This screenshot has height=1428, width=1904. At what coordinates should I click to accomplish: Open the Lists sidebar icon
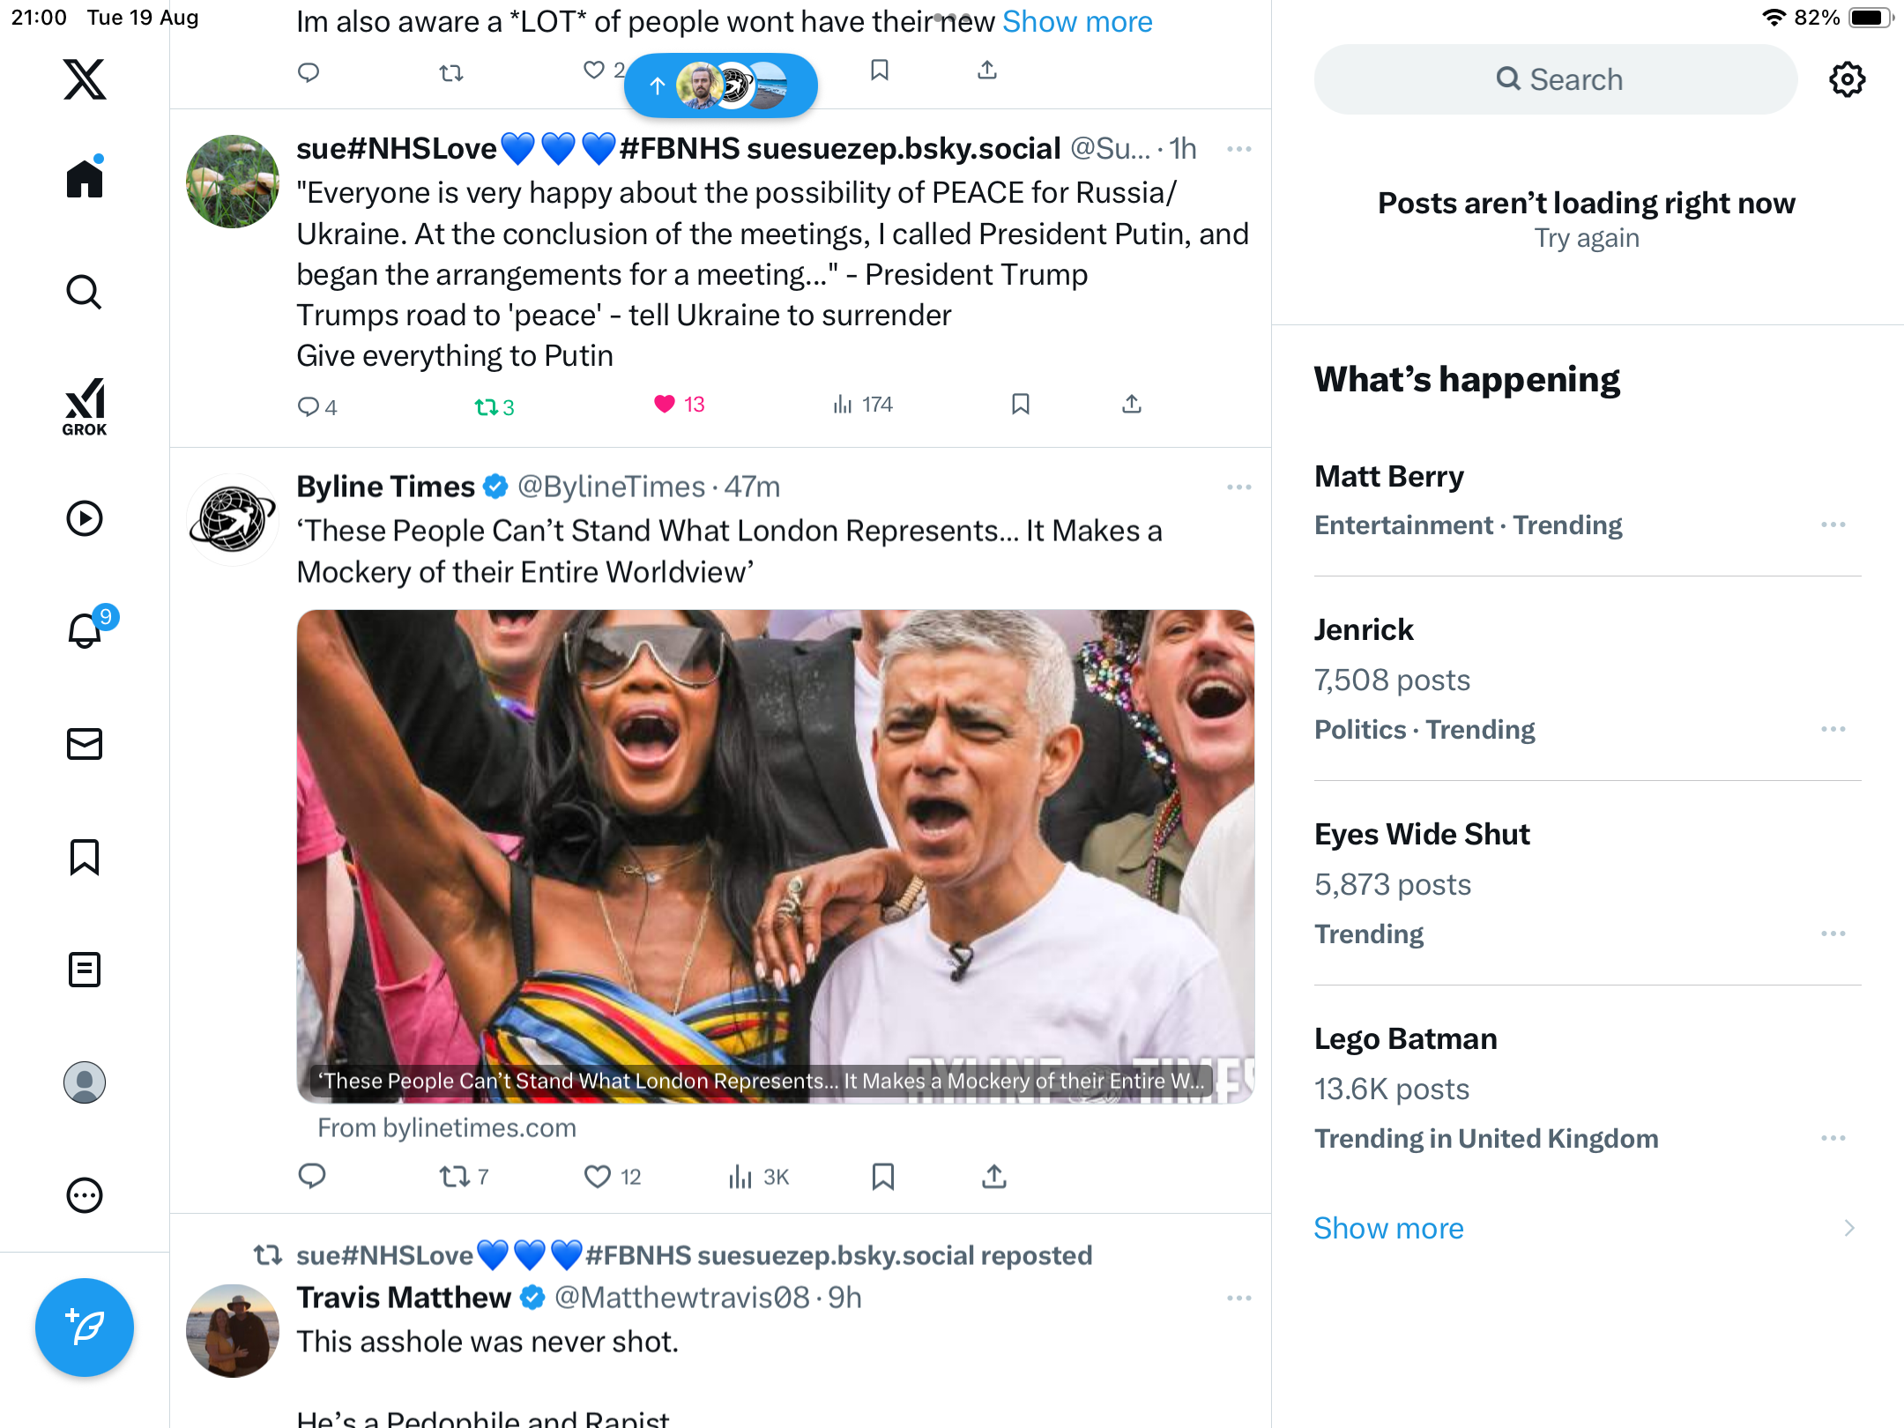point(85,970)
